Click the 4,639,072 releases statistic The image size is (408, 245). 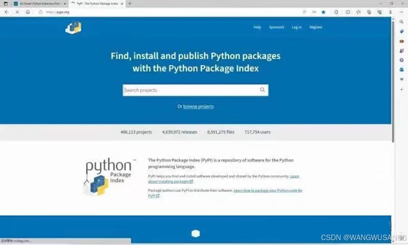tap(180, 132)
